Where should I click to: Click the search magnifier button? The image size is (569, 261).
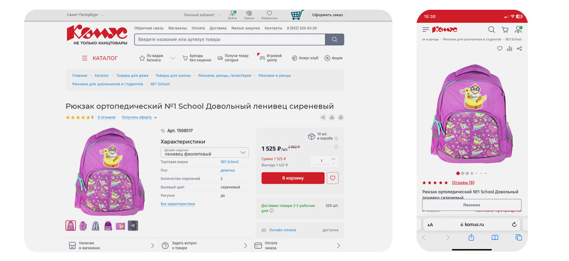pyautogui.click(x=334, y=39)
